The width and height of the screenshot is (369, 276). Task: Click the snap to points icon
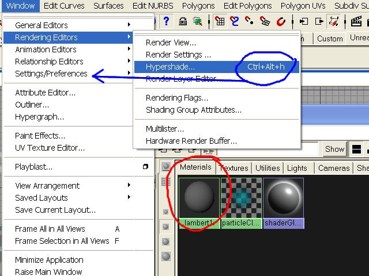(250, 22)
